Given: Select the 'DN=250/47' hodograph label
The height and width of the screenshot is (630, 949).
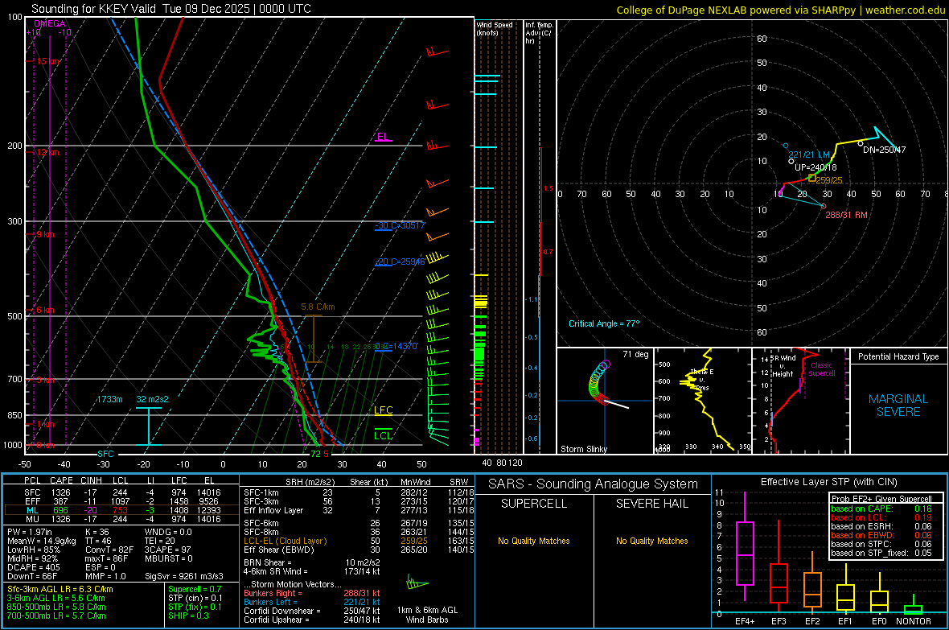Looking at the screenshot, I should [884, 150].
